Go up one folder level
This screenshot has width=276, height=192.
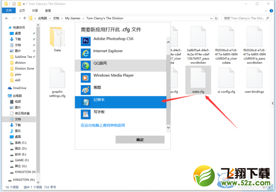[x=25, y=18]
